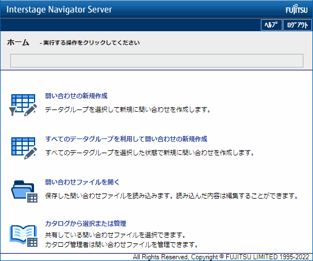
Task: Click the catalog open-book icon
Action: point(24,236)
